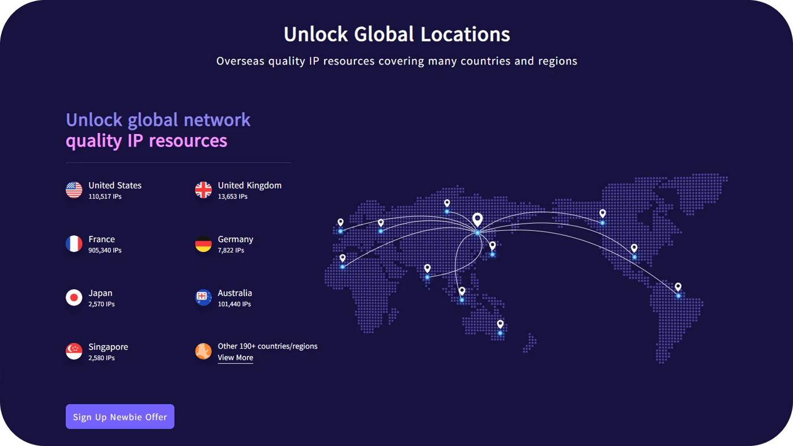Click the "110,517 IPs" count
Image resolution: width=793 pixels, height=446 pixels.
105,196
